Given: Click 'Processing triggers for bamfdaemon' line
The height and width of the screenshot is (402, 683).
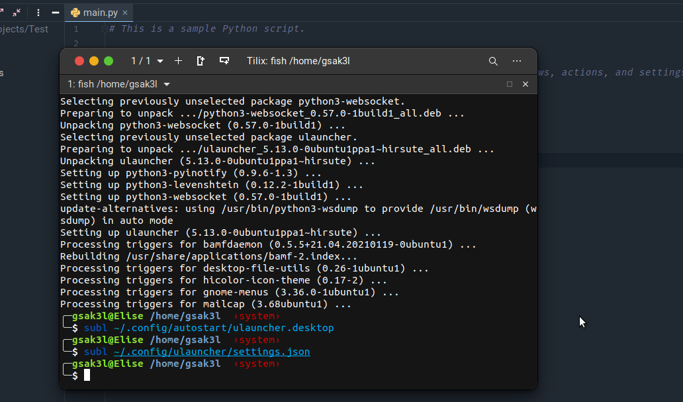Looking at the screenshot, I should click(x=268, y=244).
